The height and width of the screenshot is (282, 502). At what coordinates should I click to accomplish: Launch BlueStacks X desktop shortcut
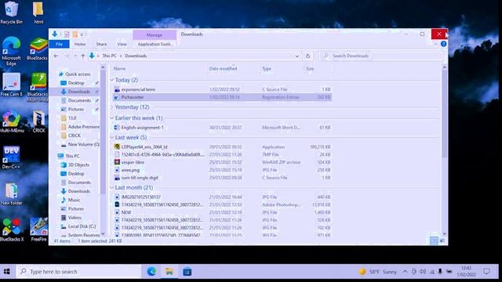point(12,230)
